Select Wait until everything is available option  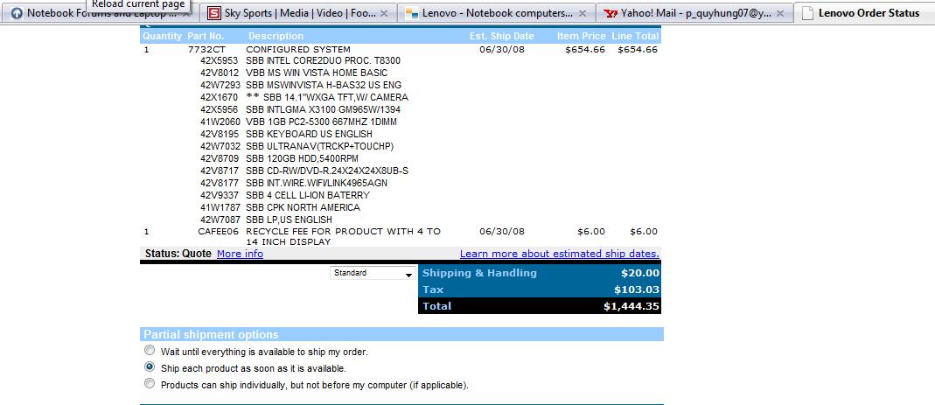pyautogui.click(x=150, y=350)
